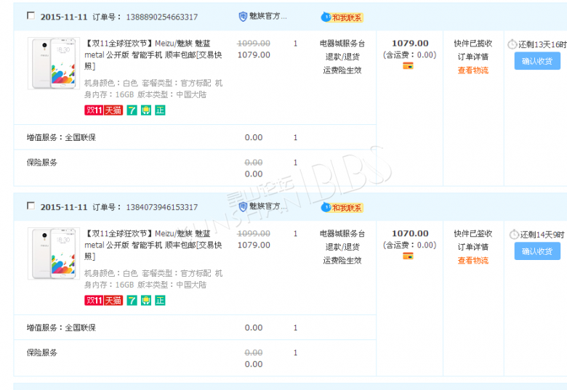
Task: Click the green shield icon in order 1388890254663317
Action: 146,110
